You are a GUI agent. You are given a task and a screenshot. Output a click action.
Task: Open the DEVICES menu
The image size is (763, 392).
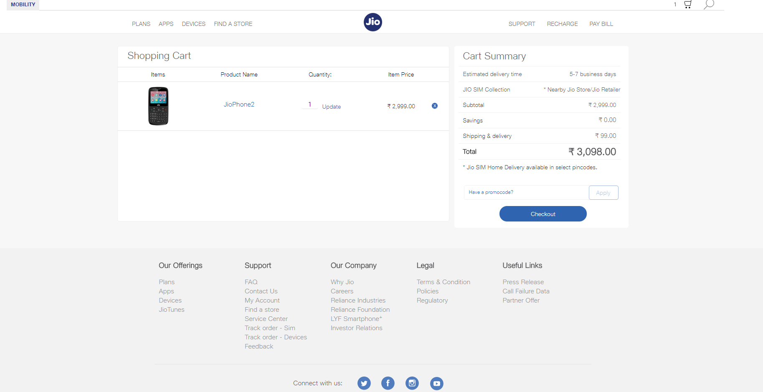pyautogui.click(x=194, y=24)
